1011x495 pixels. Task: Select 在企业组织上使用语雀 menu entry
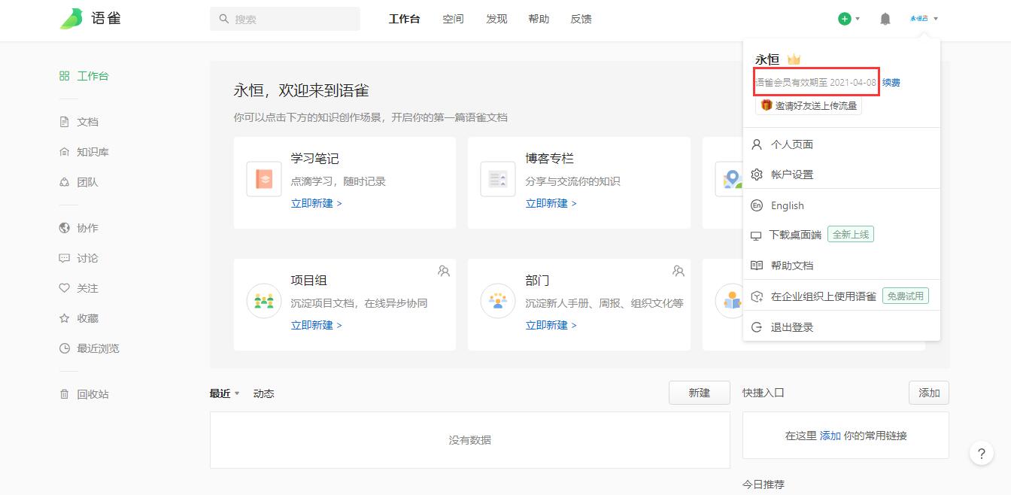842,296
